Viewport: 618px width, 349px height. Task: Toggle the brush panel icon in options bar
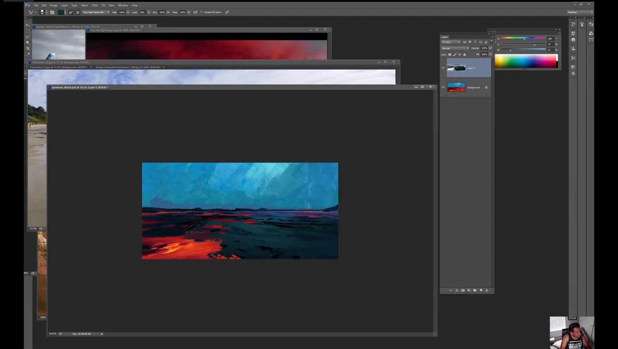click(x=52, y=12)
